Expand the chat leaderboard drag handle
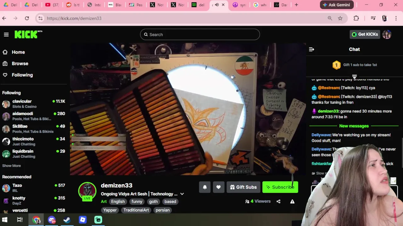The image size is (403, 226). (354, 76)
